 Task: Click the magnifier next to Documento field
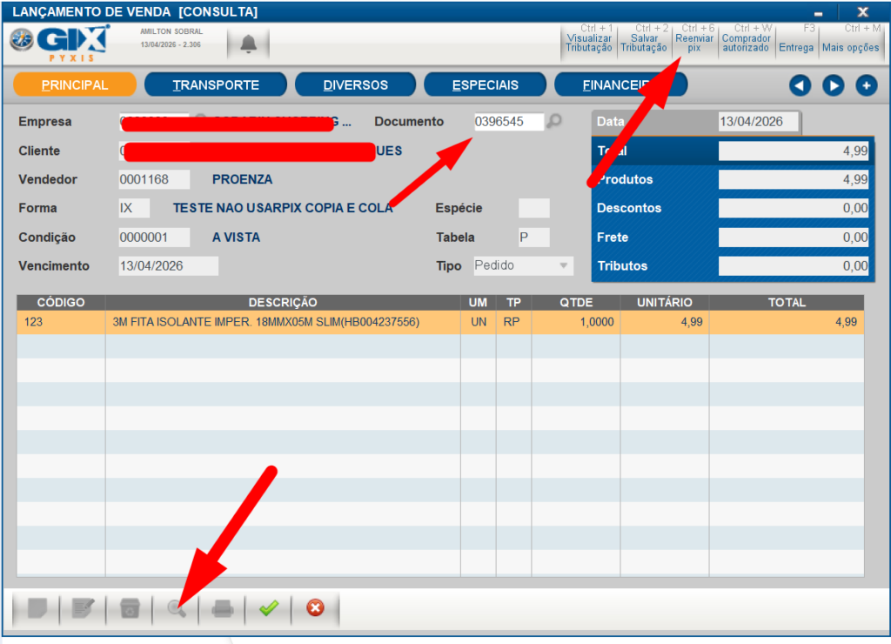[554, 122]
